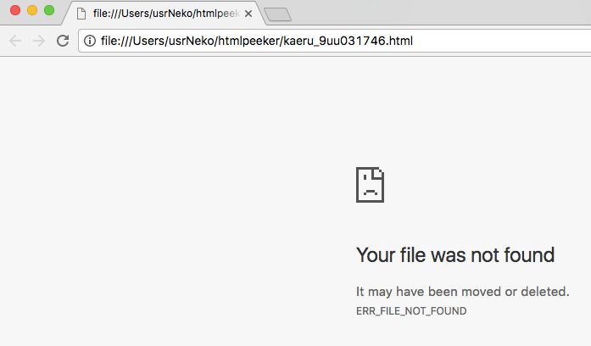Click the forward navigation arrow
Viewport: 591px width, 346px height.
[x=39, y=41]
